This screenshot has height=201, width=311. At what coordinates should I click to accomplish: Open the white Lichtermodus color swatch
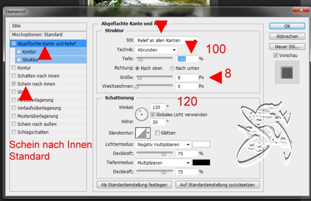tap(201, 144)
